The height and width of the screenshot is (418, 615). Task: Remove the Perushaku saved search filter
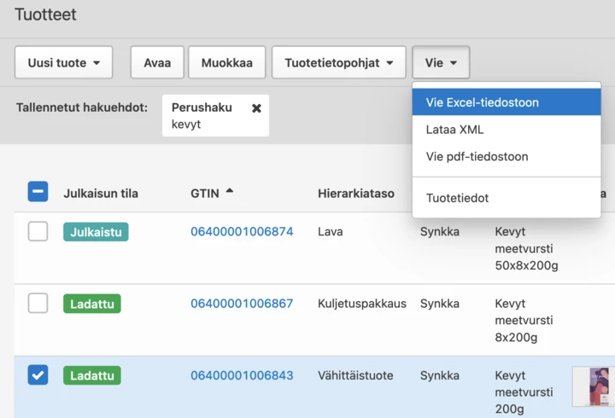click(x=256, y=108)
